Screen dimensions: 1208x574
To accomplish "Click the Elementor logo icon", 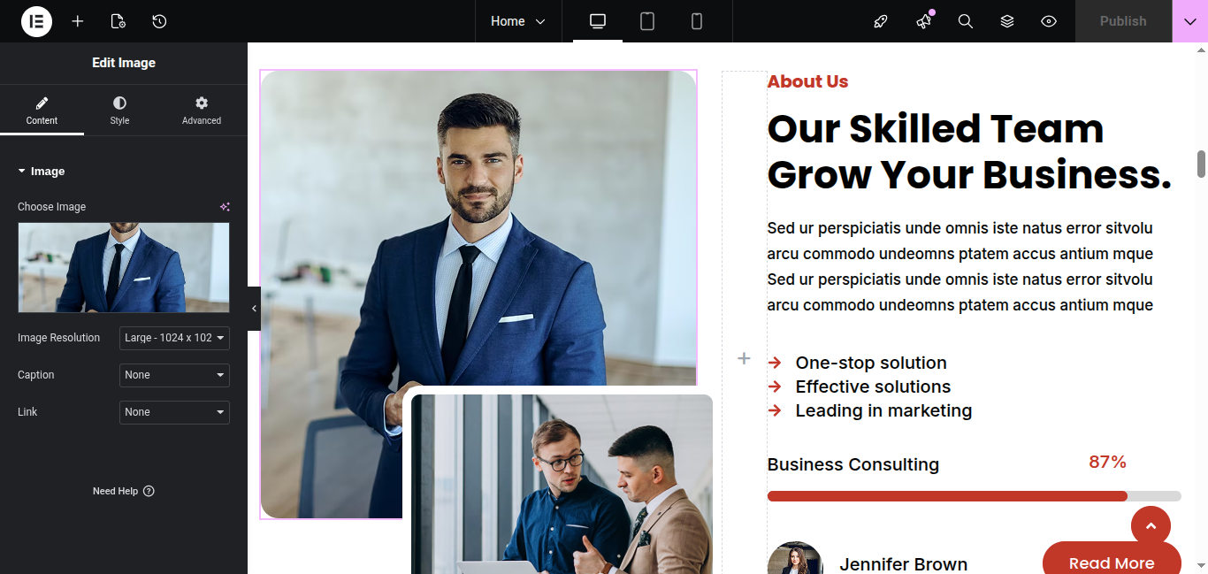I will click(36, 21).
